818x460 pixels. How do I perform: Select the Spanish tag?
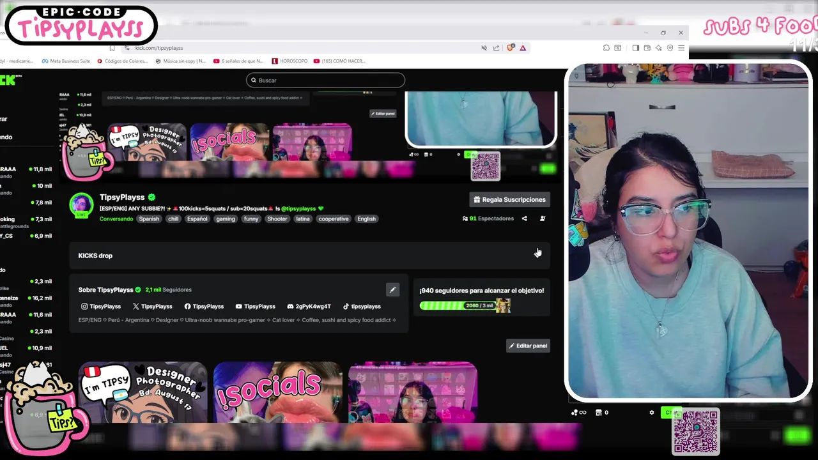149,218
